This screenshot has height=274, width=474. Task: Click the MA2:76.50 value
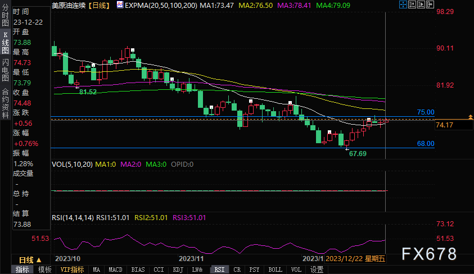pos(255,5)
